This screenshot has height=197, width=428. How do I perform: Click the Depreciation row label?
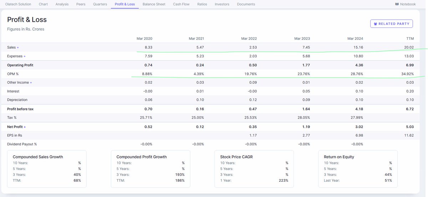point(17,100)
